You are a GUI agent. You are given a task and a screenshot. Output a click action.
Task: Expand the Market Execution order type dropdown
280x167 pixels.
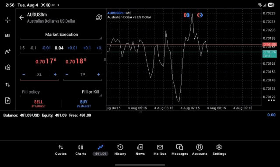(x=61, y=35)
